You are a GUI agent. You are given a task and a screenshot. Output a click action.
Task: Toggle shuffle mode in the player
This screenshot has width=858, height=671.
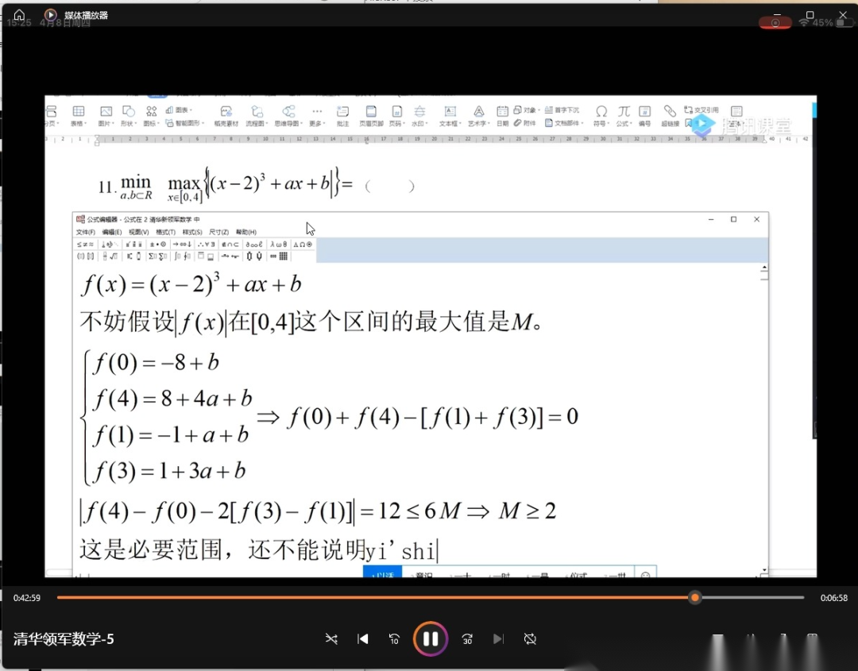(331, 638)
